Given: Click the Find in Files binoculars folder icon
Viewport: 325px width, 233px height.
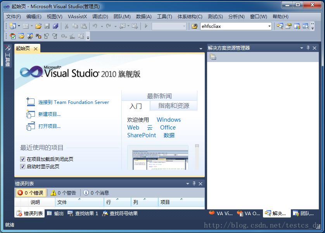Looking at the screenshot, I should coord(194,26).
